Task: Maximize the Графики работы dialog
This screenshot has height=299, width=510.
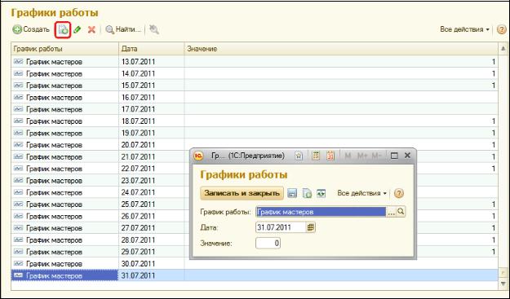Action: [x=394, y=156]
